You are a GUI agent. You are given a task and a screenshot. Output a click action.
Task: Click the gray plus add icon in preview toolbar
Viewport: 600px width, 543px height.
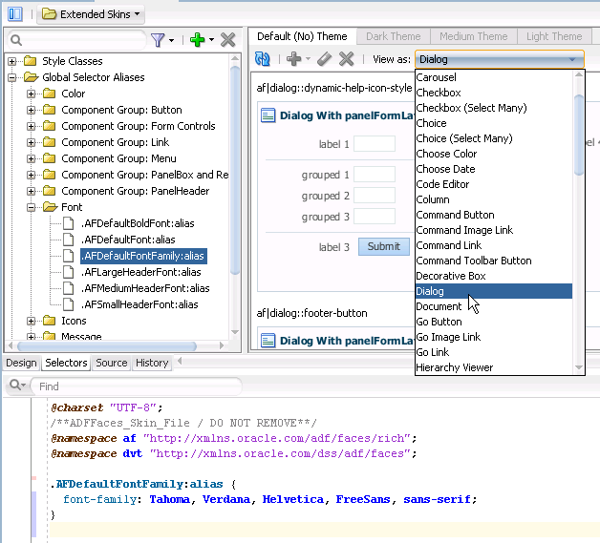(294, 59)
